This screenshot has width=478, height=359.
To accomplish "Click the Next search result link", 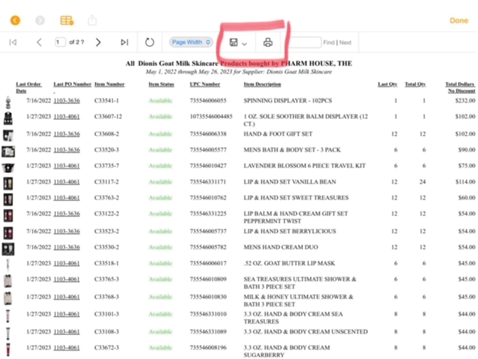I will pos(345,42).
